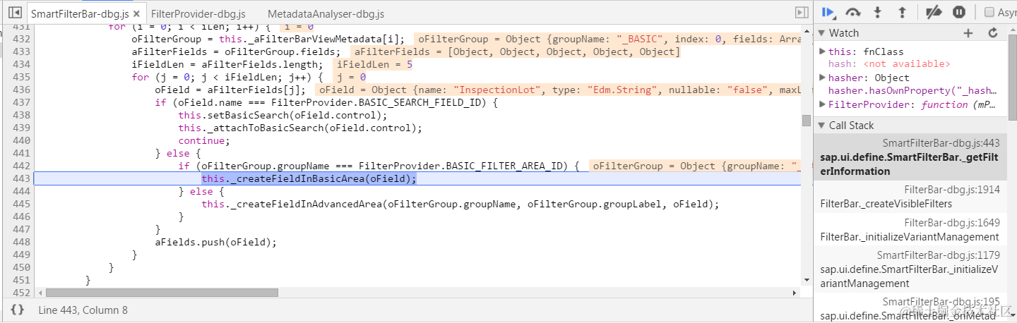The height and width of the screenshot is (323, 1017).
Task: Deactivate all breakpoints
Action: pyautogui.click(x=934, y=12)
